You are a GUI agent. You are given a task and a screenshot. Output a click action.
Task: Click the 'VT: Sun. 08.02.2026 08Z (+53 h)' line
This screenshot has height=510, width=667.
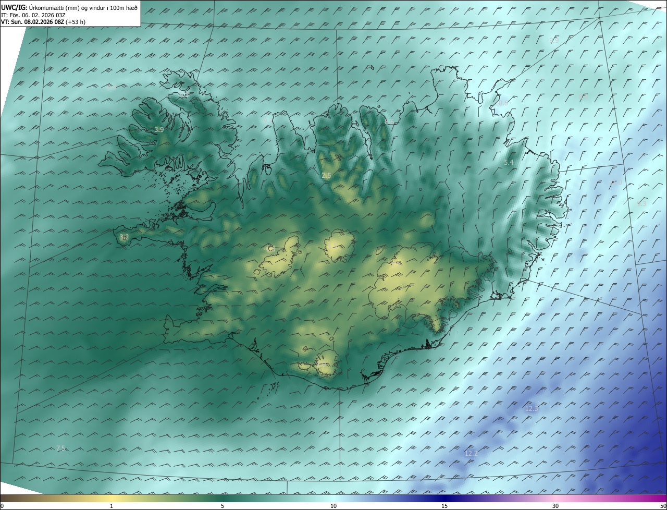tap(43, 22)
